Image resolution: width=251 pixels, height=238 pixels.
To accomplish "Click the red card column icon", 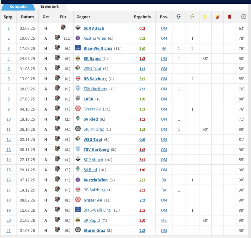I will pyautogui.click(x=229, y=17).
